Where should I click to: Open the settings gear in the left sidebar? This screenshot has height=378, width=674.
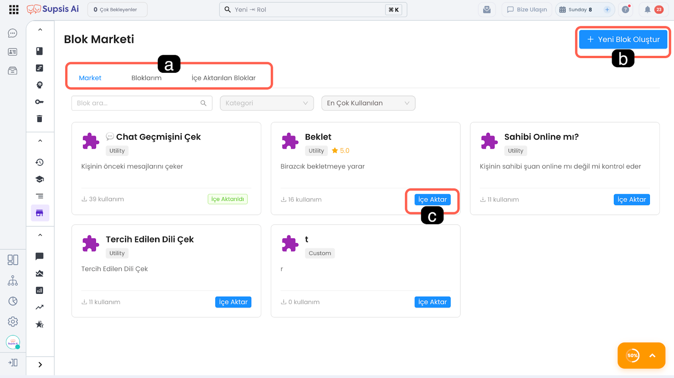point(13,322)
